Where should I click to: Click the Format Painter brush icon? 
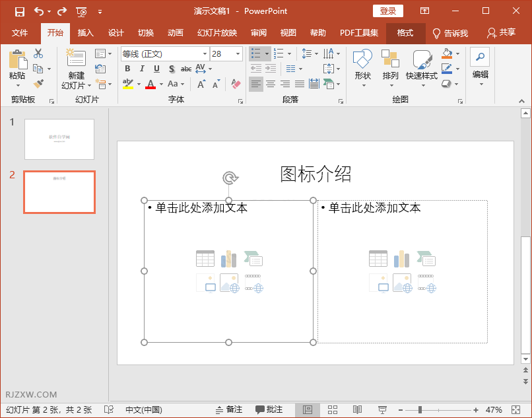pos(38,84)
